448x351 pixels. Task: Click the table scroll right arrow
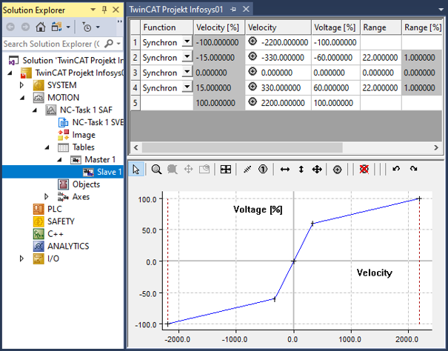[x=436, y=148]
